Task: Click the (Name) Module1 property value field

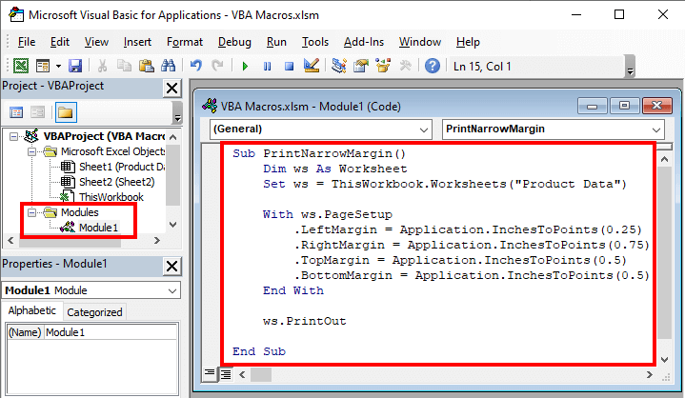Action: (x=111, y=332)
